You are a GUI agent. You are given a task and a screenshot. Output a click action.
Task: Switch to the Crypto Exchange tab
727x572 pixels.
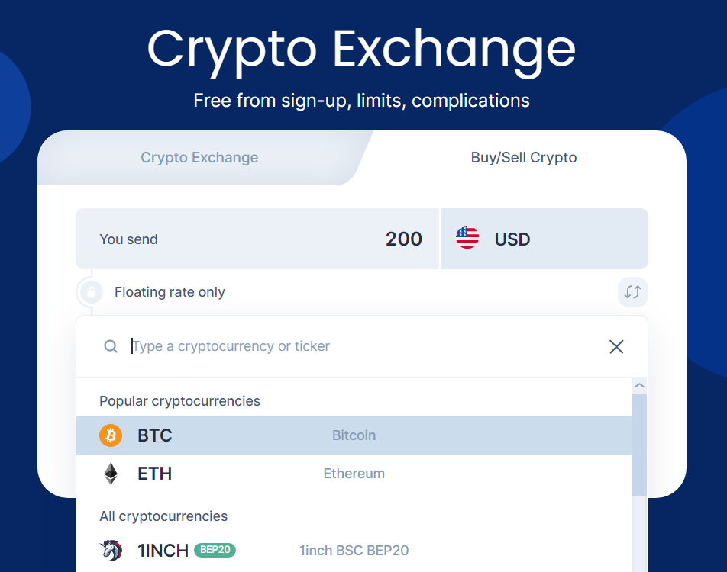(199, 157)
